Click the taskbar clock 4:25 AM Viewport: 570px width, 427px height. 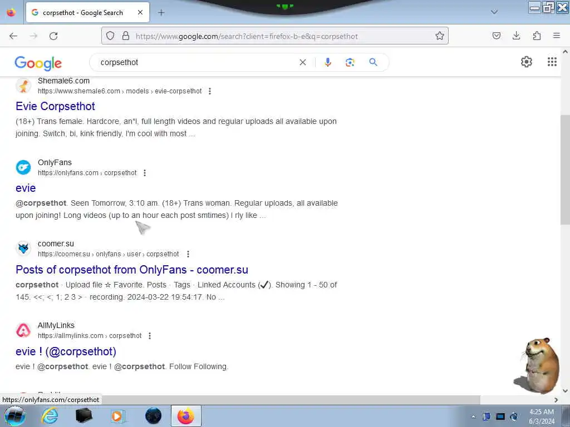click(541, 412)
